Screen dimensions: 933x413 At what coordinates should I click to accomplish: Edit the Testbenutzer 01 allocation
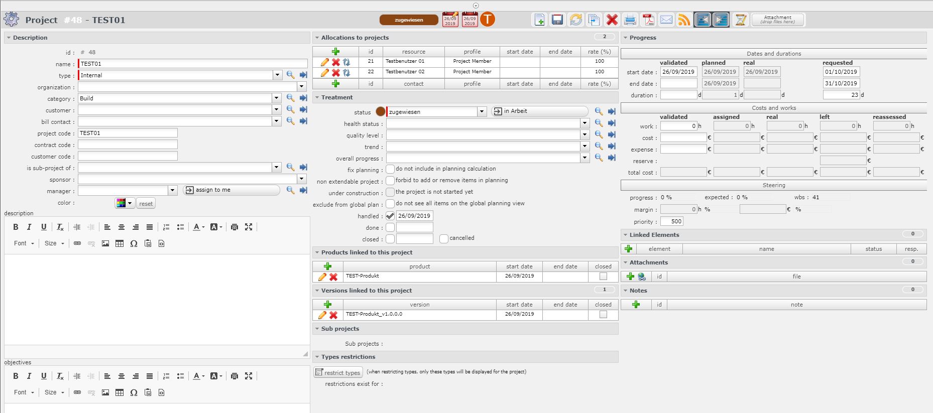pyautogui.click(x=324, y=62)
